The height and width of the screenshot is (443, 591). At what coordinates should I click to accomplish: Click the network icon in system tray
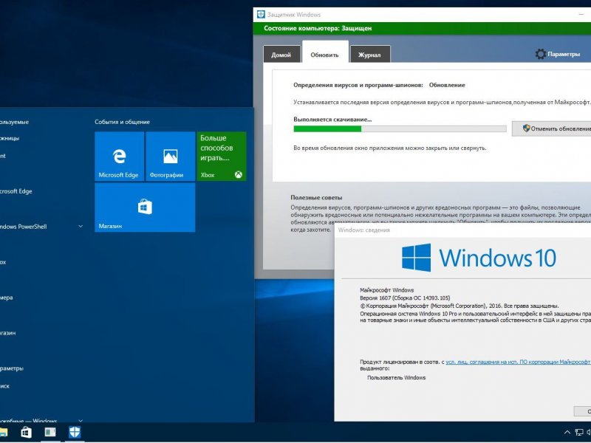click(579, 433)
